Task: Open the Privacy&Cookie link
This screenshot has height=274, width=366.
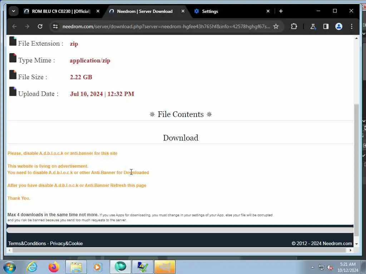Action: 66,243
